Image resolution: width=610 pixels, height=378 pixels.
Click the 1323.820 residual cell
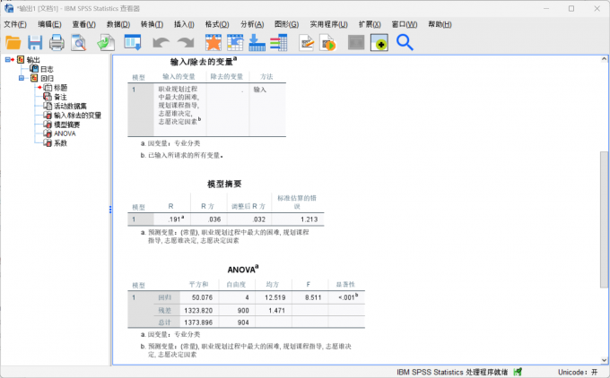(198, 311)
